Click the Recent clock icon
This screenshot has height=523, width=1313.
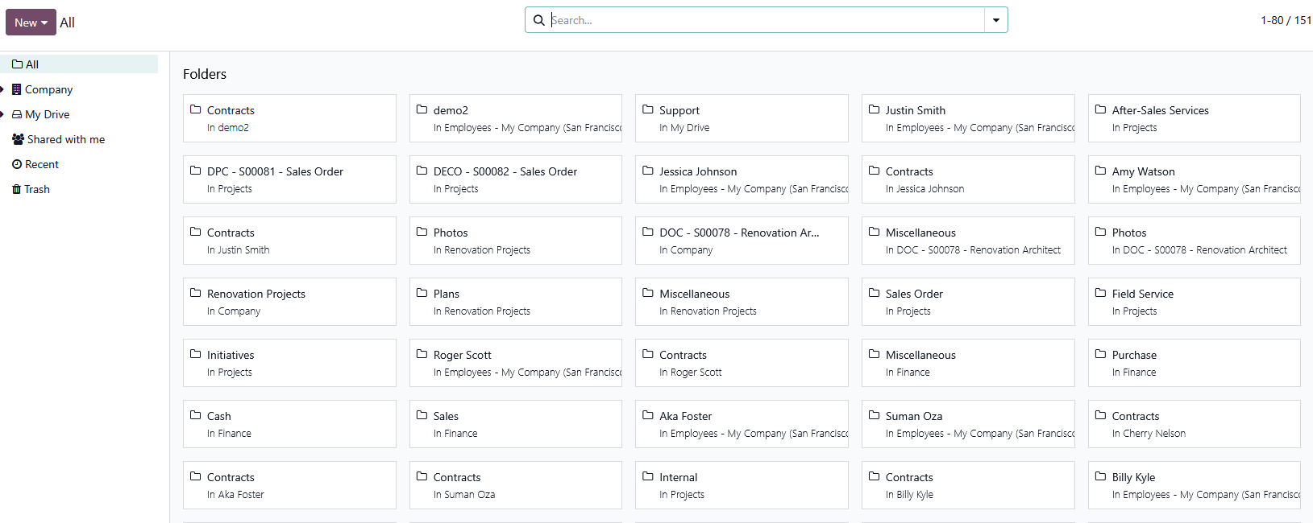17,164
